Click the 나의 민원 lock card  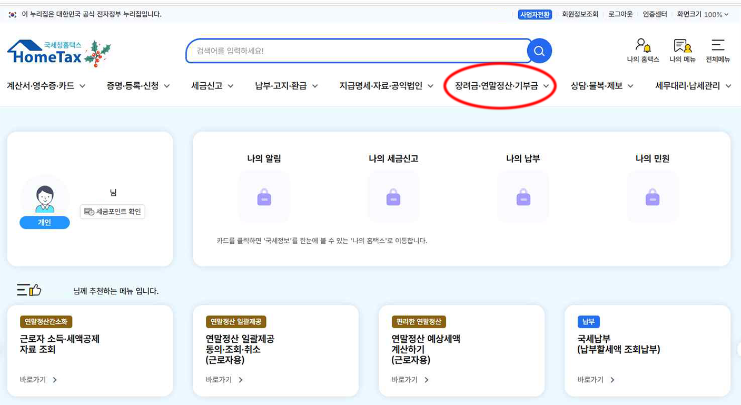[652, 196]
